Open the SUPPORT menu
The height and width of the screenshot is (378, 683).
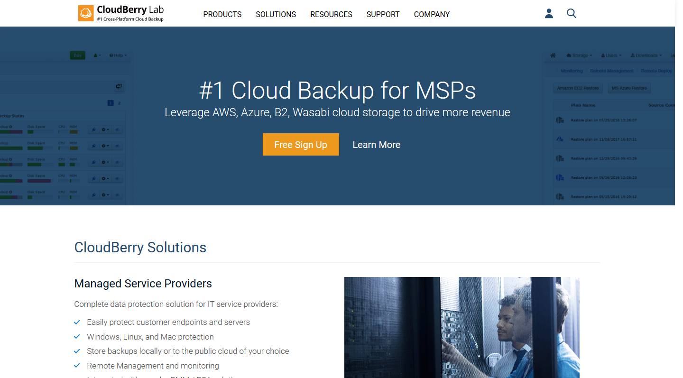click(383, 14)
